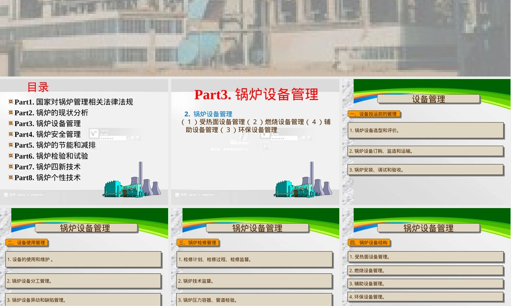
Task: Click the red Part3. 锅炉设备管理 slide title
Action: [256, 95]
